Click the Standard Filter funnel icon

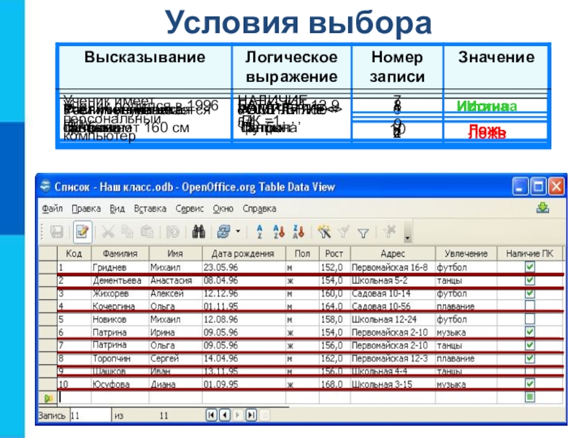pos(363,232)
